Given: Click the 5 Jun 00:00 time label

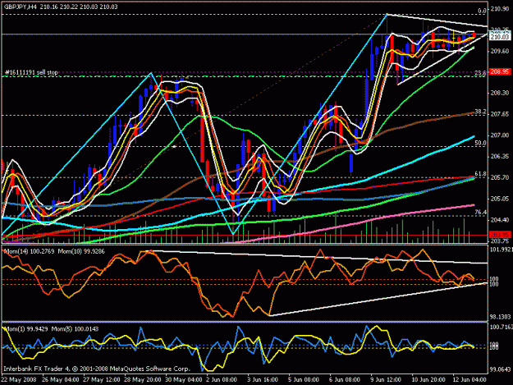Looking at the screenshot, I should coord(303,379).
